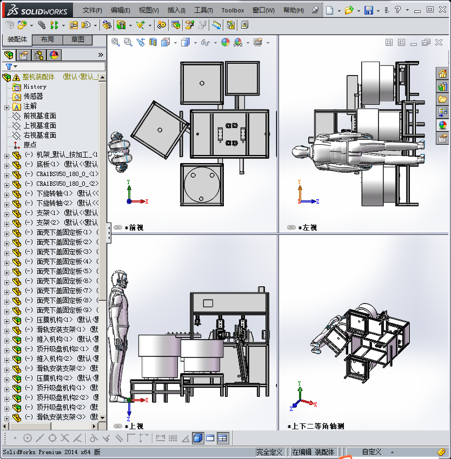The width and height of the screenshot is (451, 459).
Task: Select the 传感器 tree item
Action: [x=33, y=96]
